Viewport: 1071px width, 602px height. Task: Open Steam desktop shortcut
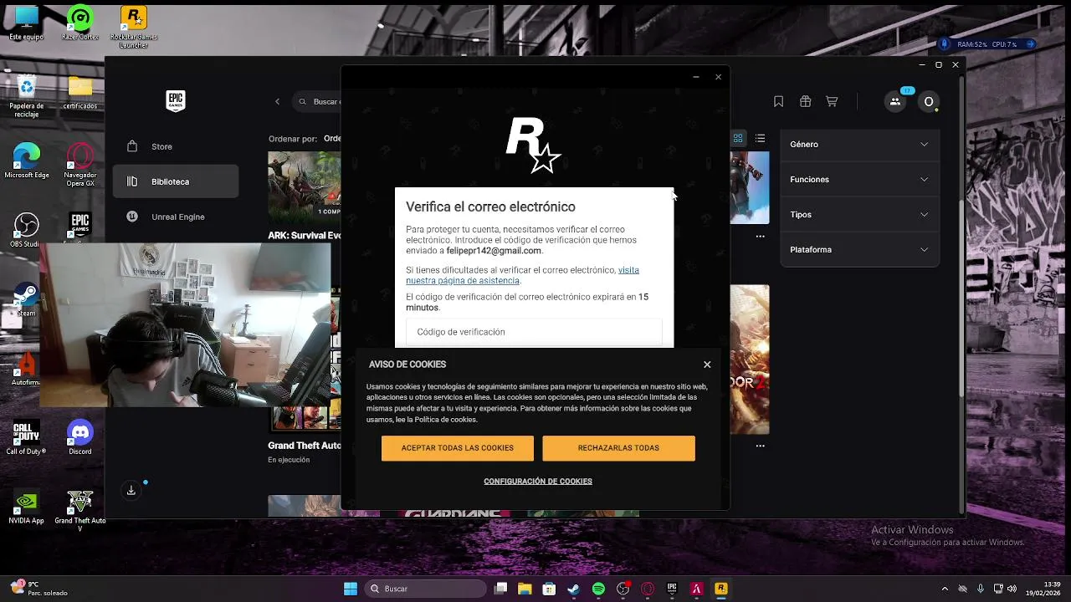pyautogui.click(x=27, y=299)
